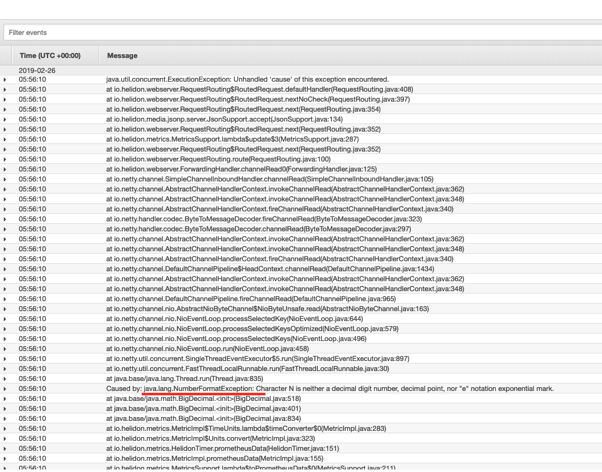Expand the HelidonTimer.prometheusData log row
The image size is (602, 472).
tap(6, 448)
